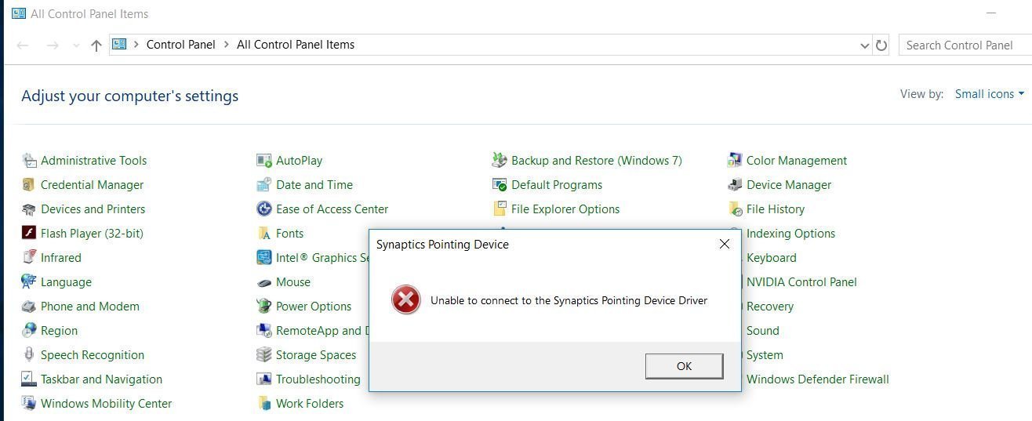
Task: Open the Default Programs icon
Action: (x=500, y=185)
